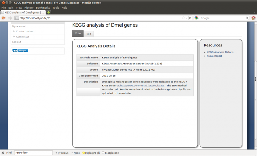The height and width of the screenshot is (156, 257).
Task: Click the Find text field
Action: point(33,153)
